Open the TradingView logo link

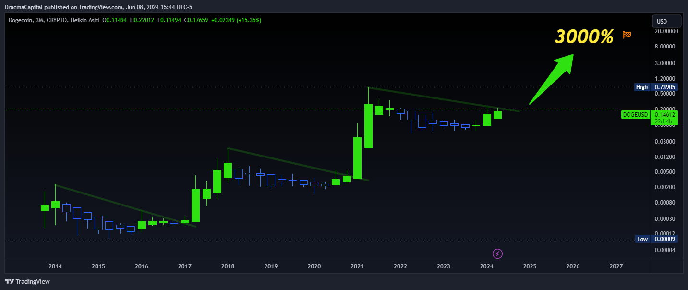(x=27, y=281)
